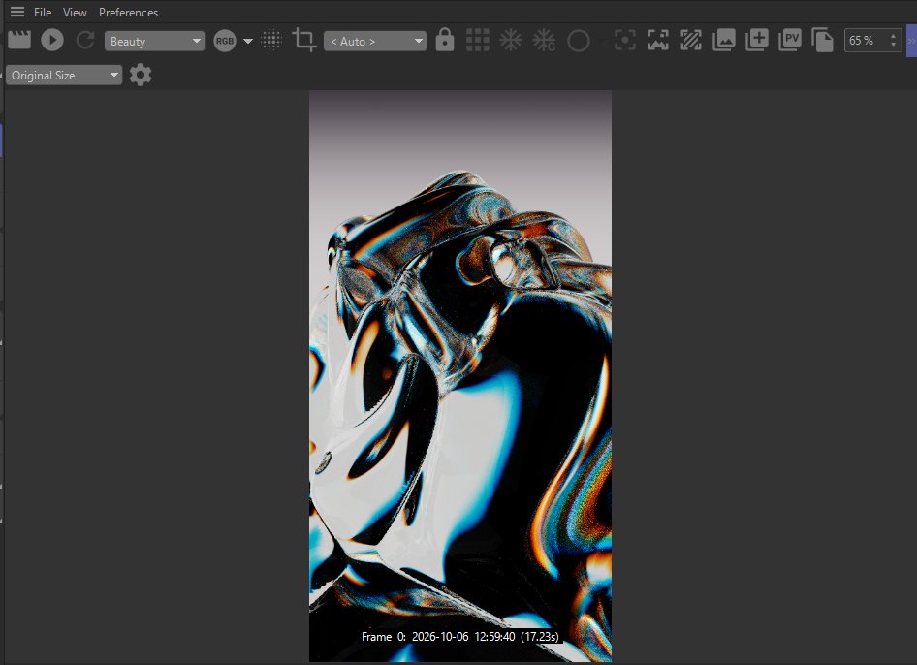Click the clapperboard render icon
Screen dimensions: 917x665
(19, 41)
